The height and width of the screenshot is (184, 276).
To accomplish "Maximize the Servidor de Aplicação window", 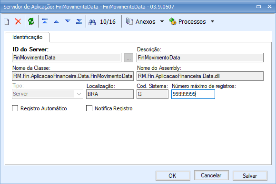I will click(x=258, y=7).
